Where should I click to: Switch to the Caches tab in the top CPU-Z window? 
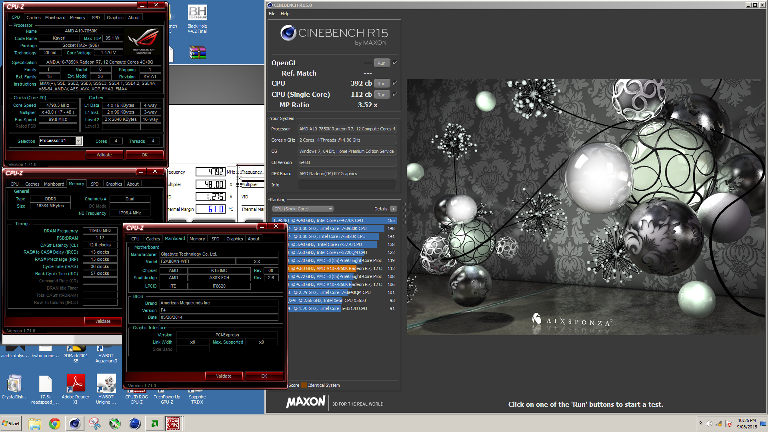click(34, 18)
